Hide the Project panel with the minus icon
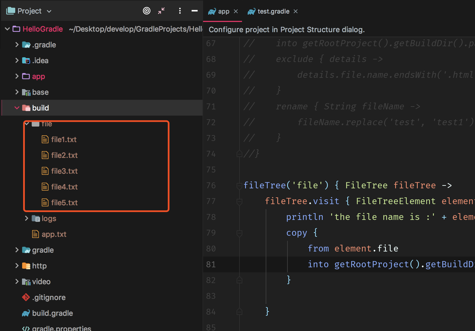 coord(195,11)
